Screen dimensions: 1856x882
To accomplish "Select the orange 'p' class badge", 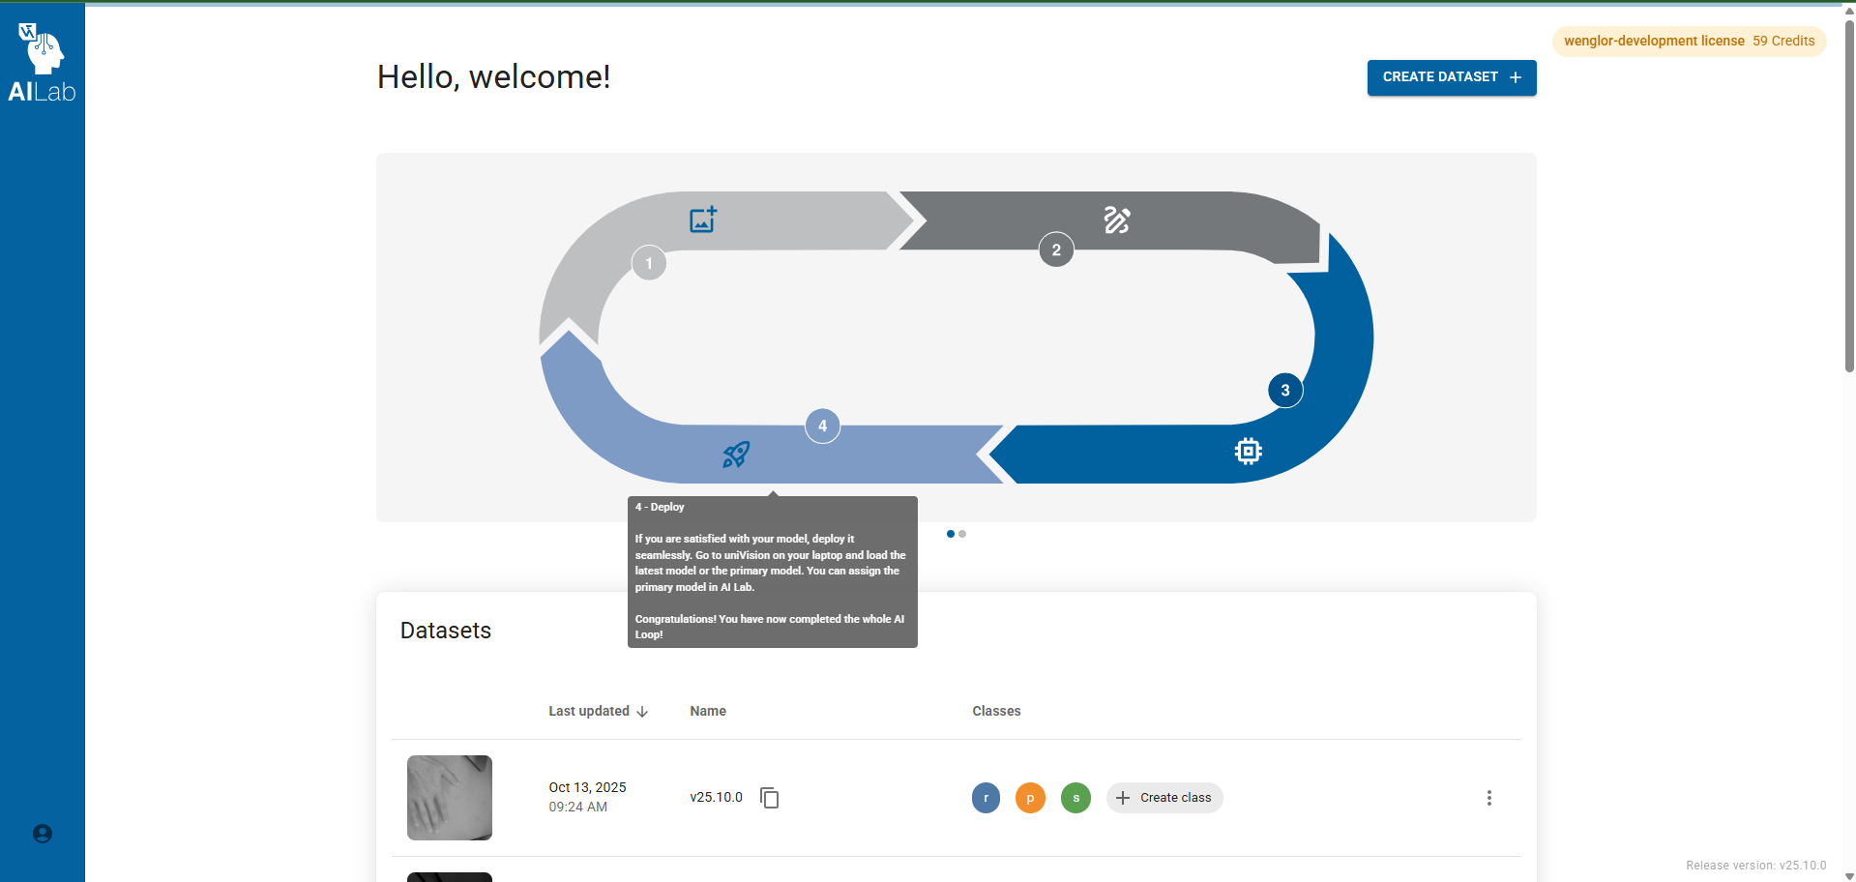I will pos(1030,798).
